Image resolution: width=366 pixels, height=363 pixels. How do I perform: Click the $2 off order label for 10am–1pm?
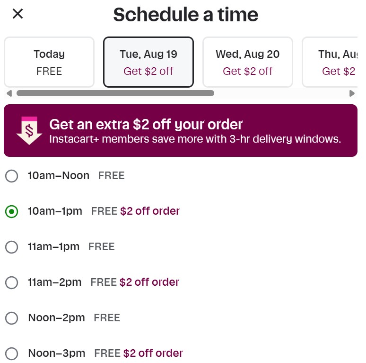click(x=150, y=211)
